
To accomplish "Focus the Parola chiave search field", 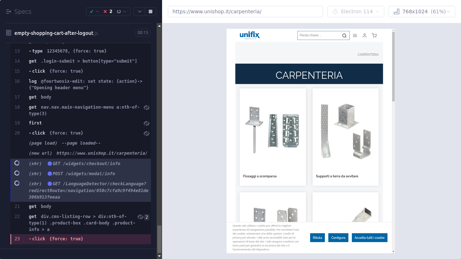I will [x=319, y=36].
